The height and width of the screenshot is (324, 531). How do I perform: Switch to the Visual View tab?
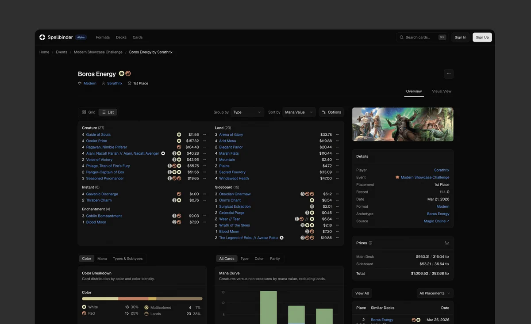coord(442,91)
